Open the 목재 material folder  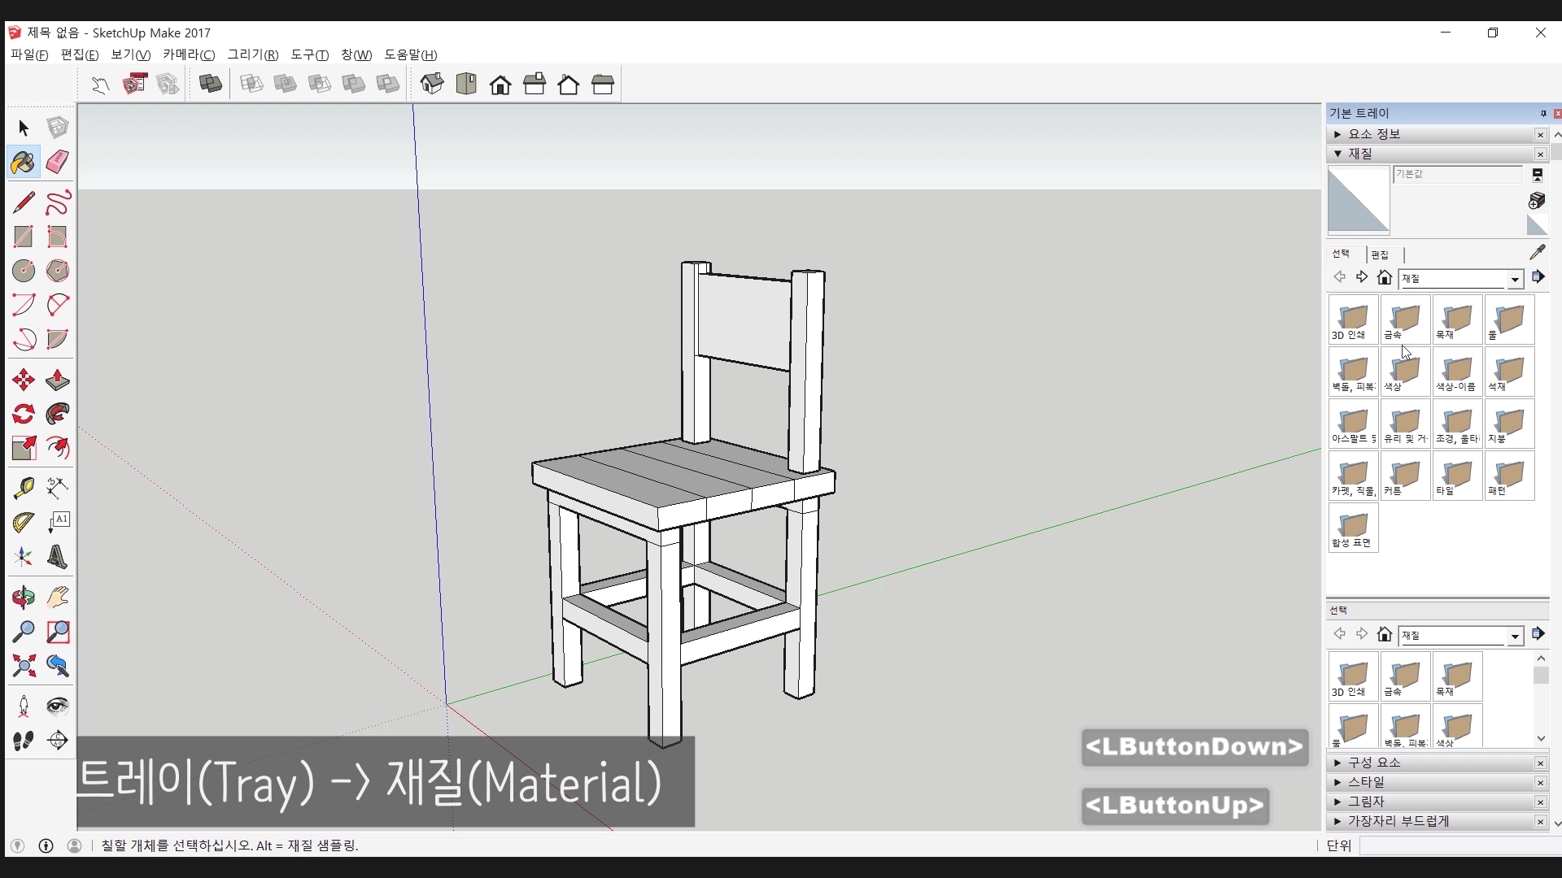(x=1456, y=320)
